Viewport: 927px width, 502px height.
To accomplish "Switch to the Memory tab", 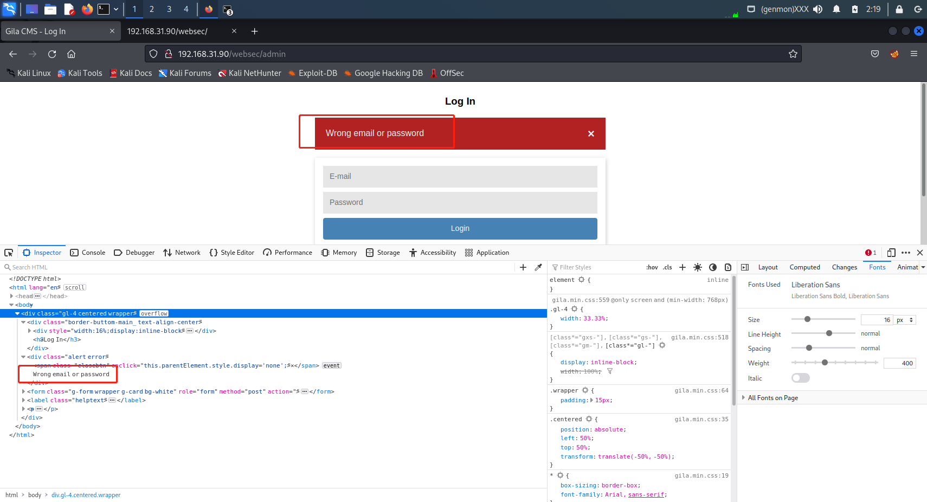I will pyautogui.click(x=339, y=253).
